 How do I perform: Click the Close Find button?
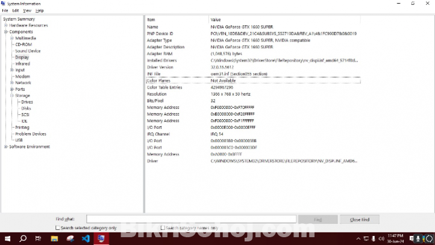pyautogui.click(x=363, y=219)
